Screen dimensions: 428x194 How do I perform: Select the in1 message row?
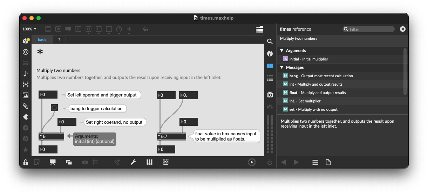340,101
